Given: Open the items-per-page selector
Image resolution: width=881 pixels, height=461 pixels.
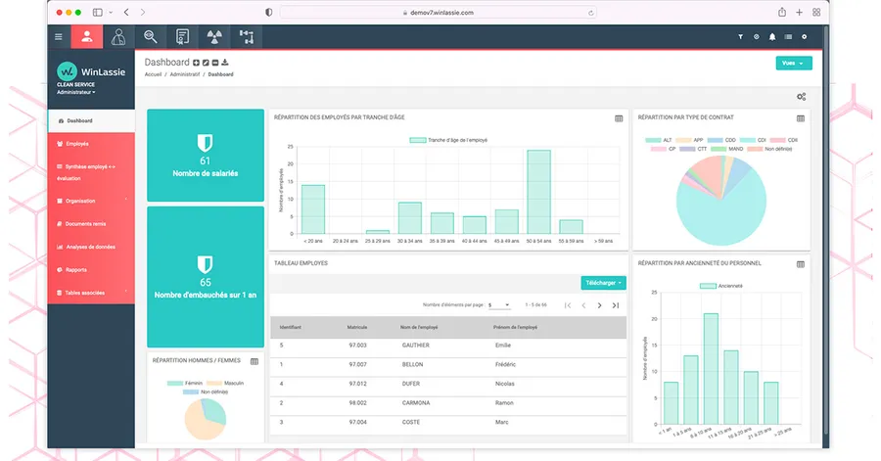Looking at the screenshot, I should [x=499, y=305].
